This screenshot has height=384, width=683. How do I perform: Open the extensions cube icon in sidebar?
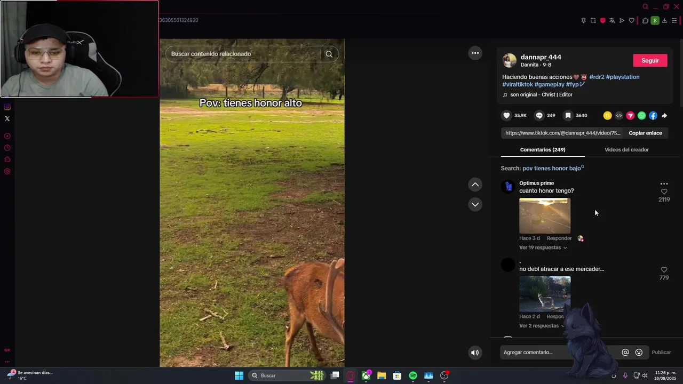tap(7, 159)
